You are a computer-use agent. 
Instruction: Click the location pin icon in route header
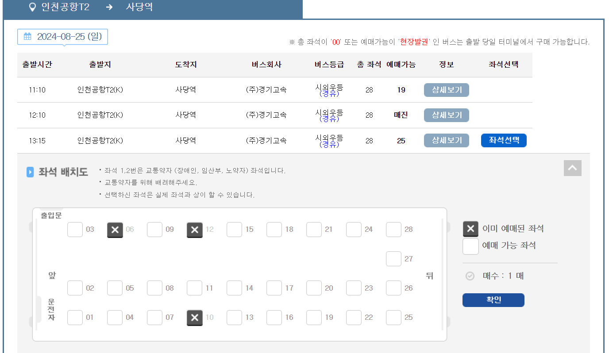(x=31, y=8)
